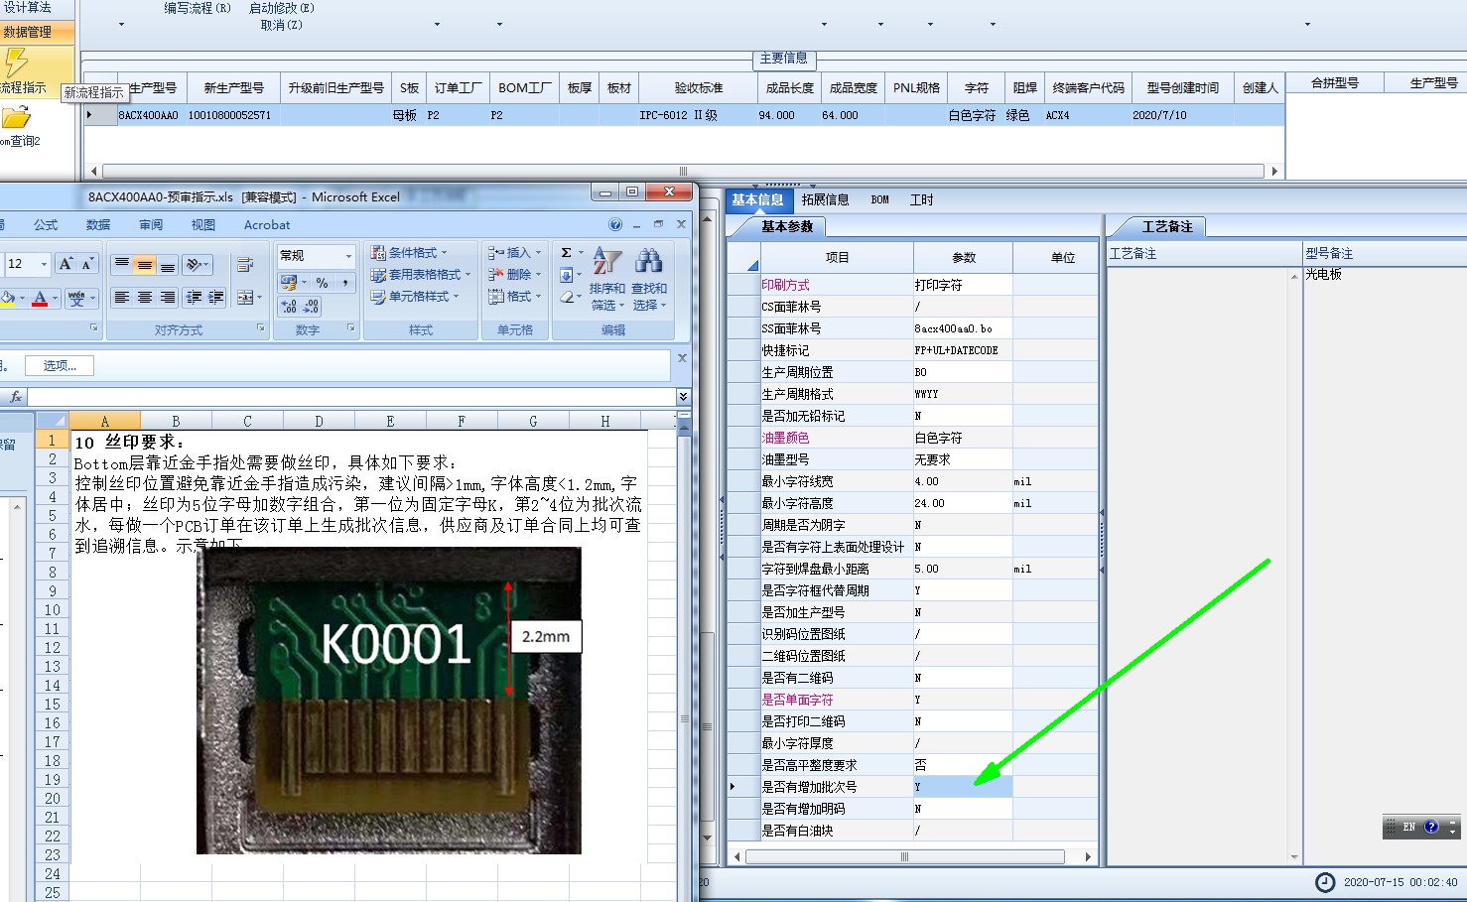Decrease indent in Excel alignment group
The height and width of the screenshot is (902, 1467).
(194, 297)
